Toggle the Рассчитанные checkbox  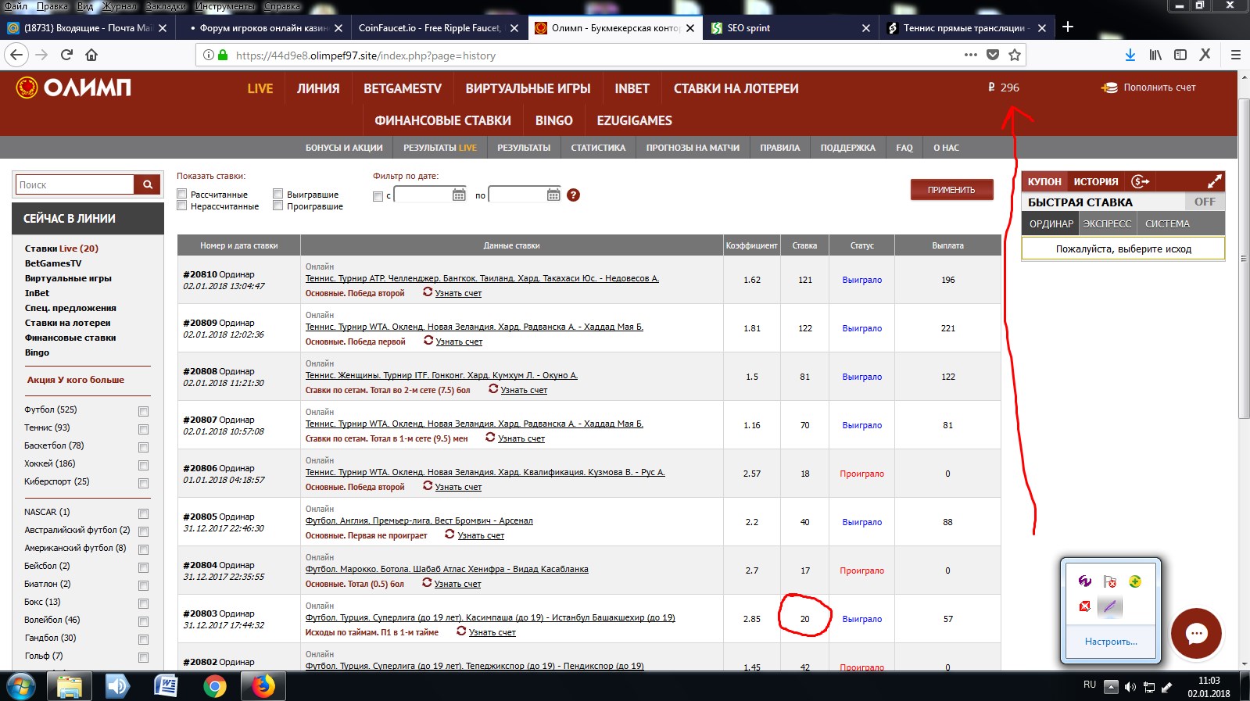(x=181, y=194)
